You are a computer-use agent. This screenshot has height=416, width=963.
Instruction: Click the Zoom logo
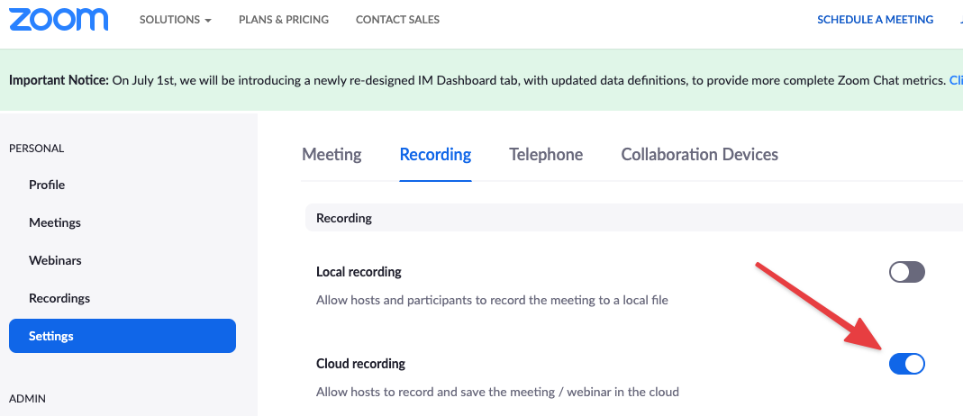pos(59,20)
